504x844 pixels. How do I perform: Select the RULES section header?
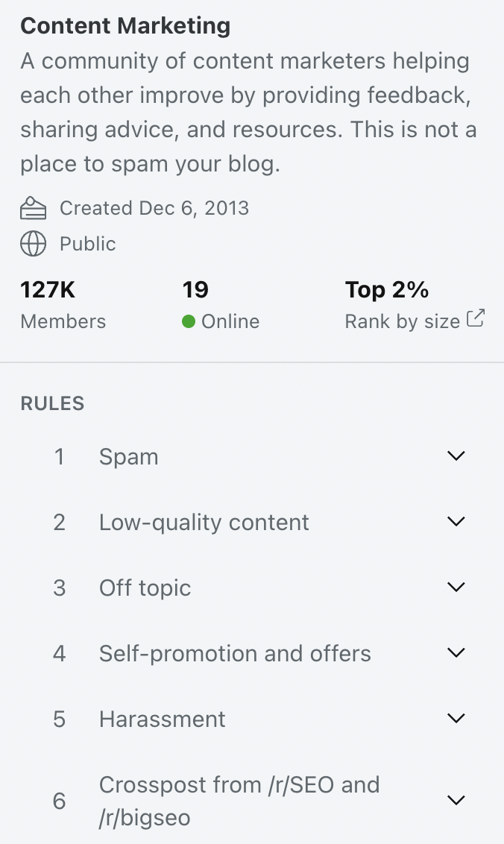click(51, 403)
